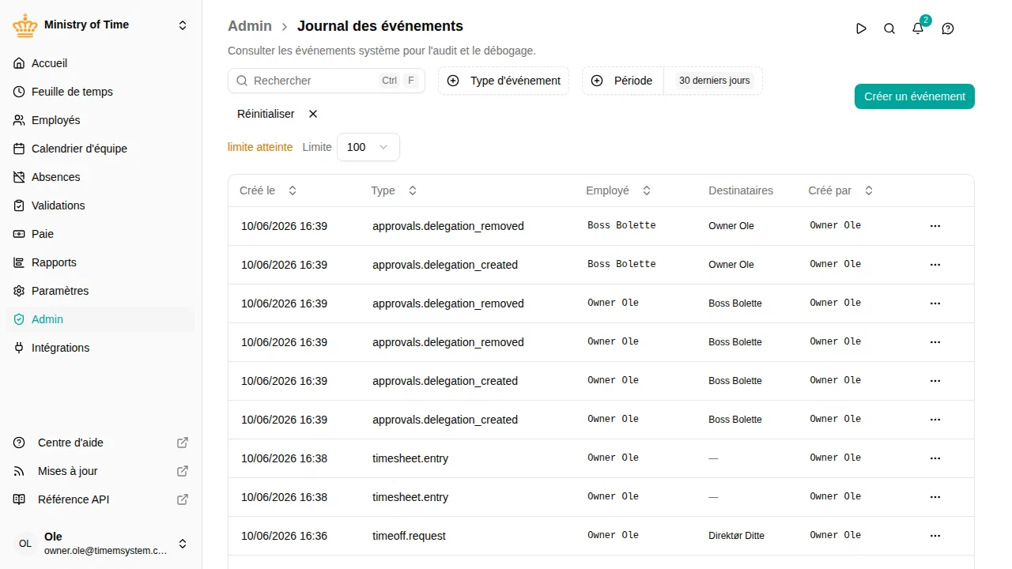Open the Ole user account menu
This screenshot has height=569, width=1012.
click(100, 544)
